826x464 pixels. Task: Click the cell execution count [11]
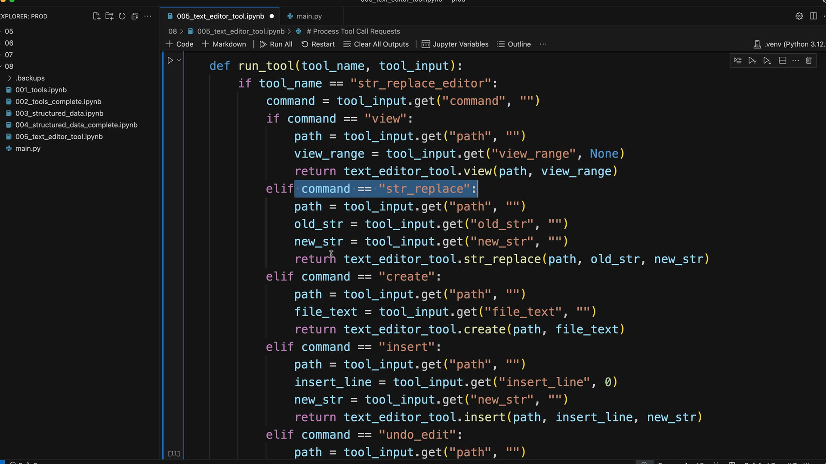point(174,453)
